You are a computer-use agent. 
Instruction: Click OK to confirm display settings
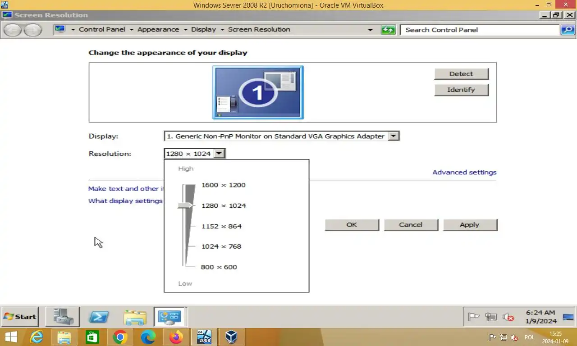tap(352, 225)
